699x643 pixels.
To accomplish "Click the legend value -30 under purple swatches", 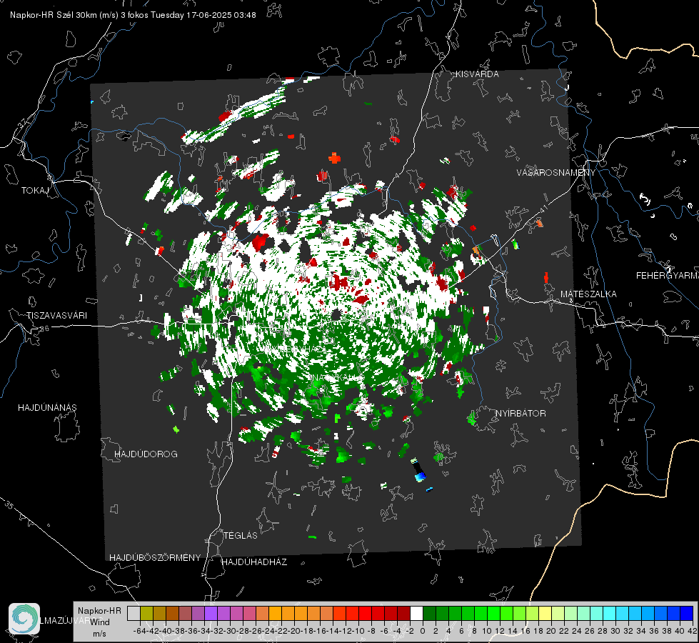I will tap(231, 631).
